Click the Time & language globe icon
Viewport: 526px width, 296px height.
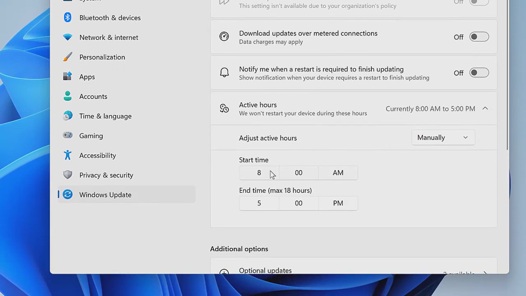(67, 116)
